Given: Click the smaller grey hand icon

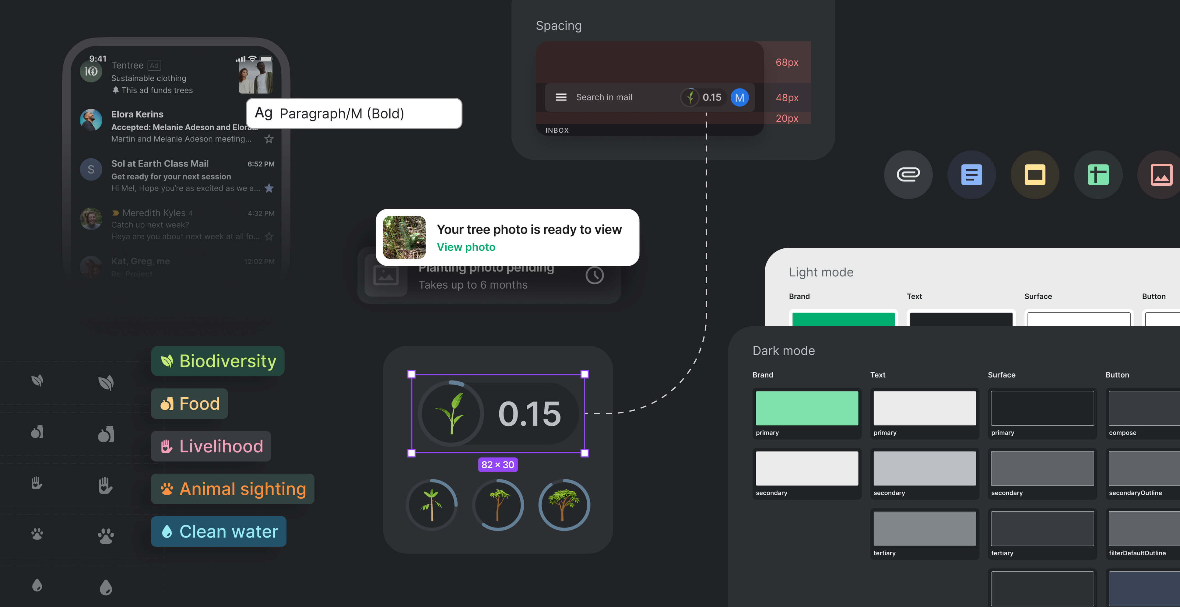Looking at the screenshot, I should click(x=37, y=483).
